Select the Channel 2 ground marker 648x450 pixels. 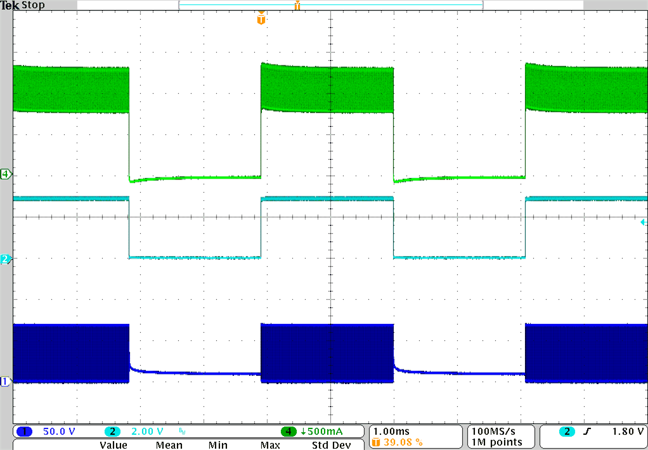(4, 259)
